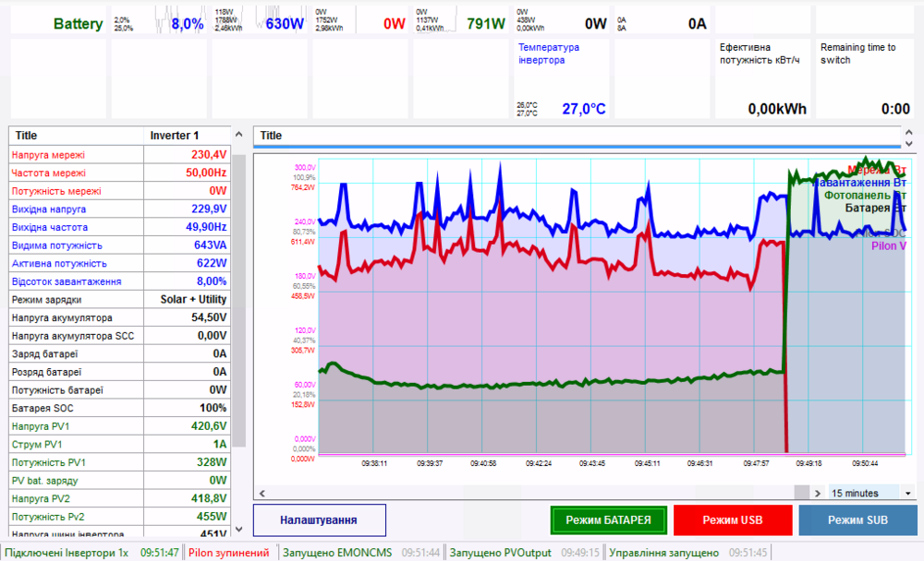
Task: Click the Налаштування settings button
Action: pos(319,520)
